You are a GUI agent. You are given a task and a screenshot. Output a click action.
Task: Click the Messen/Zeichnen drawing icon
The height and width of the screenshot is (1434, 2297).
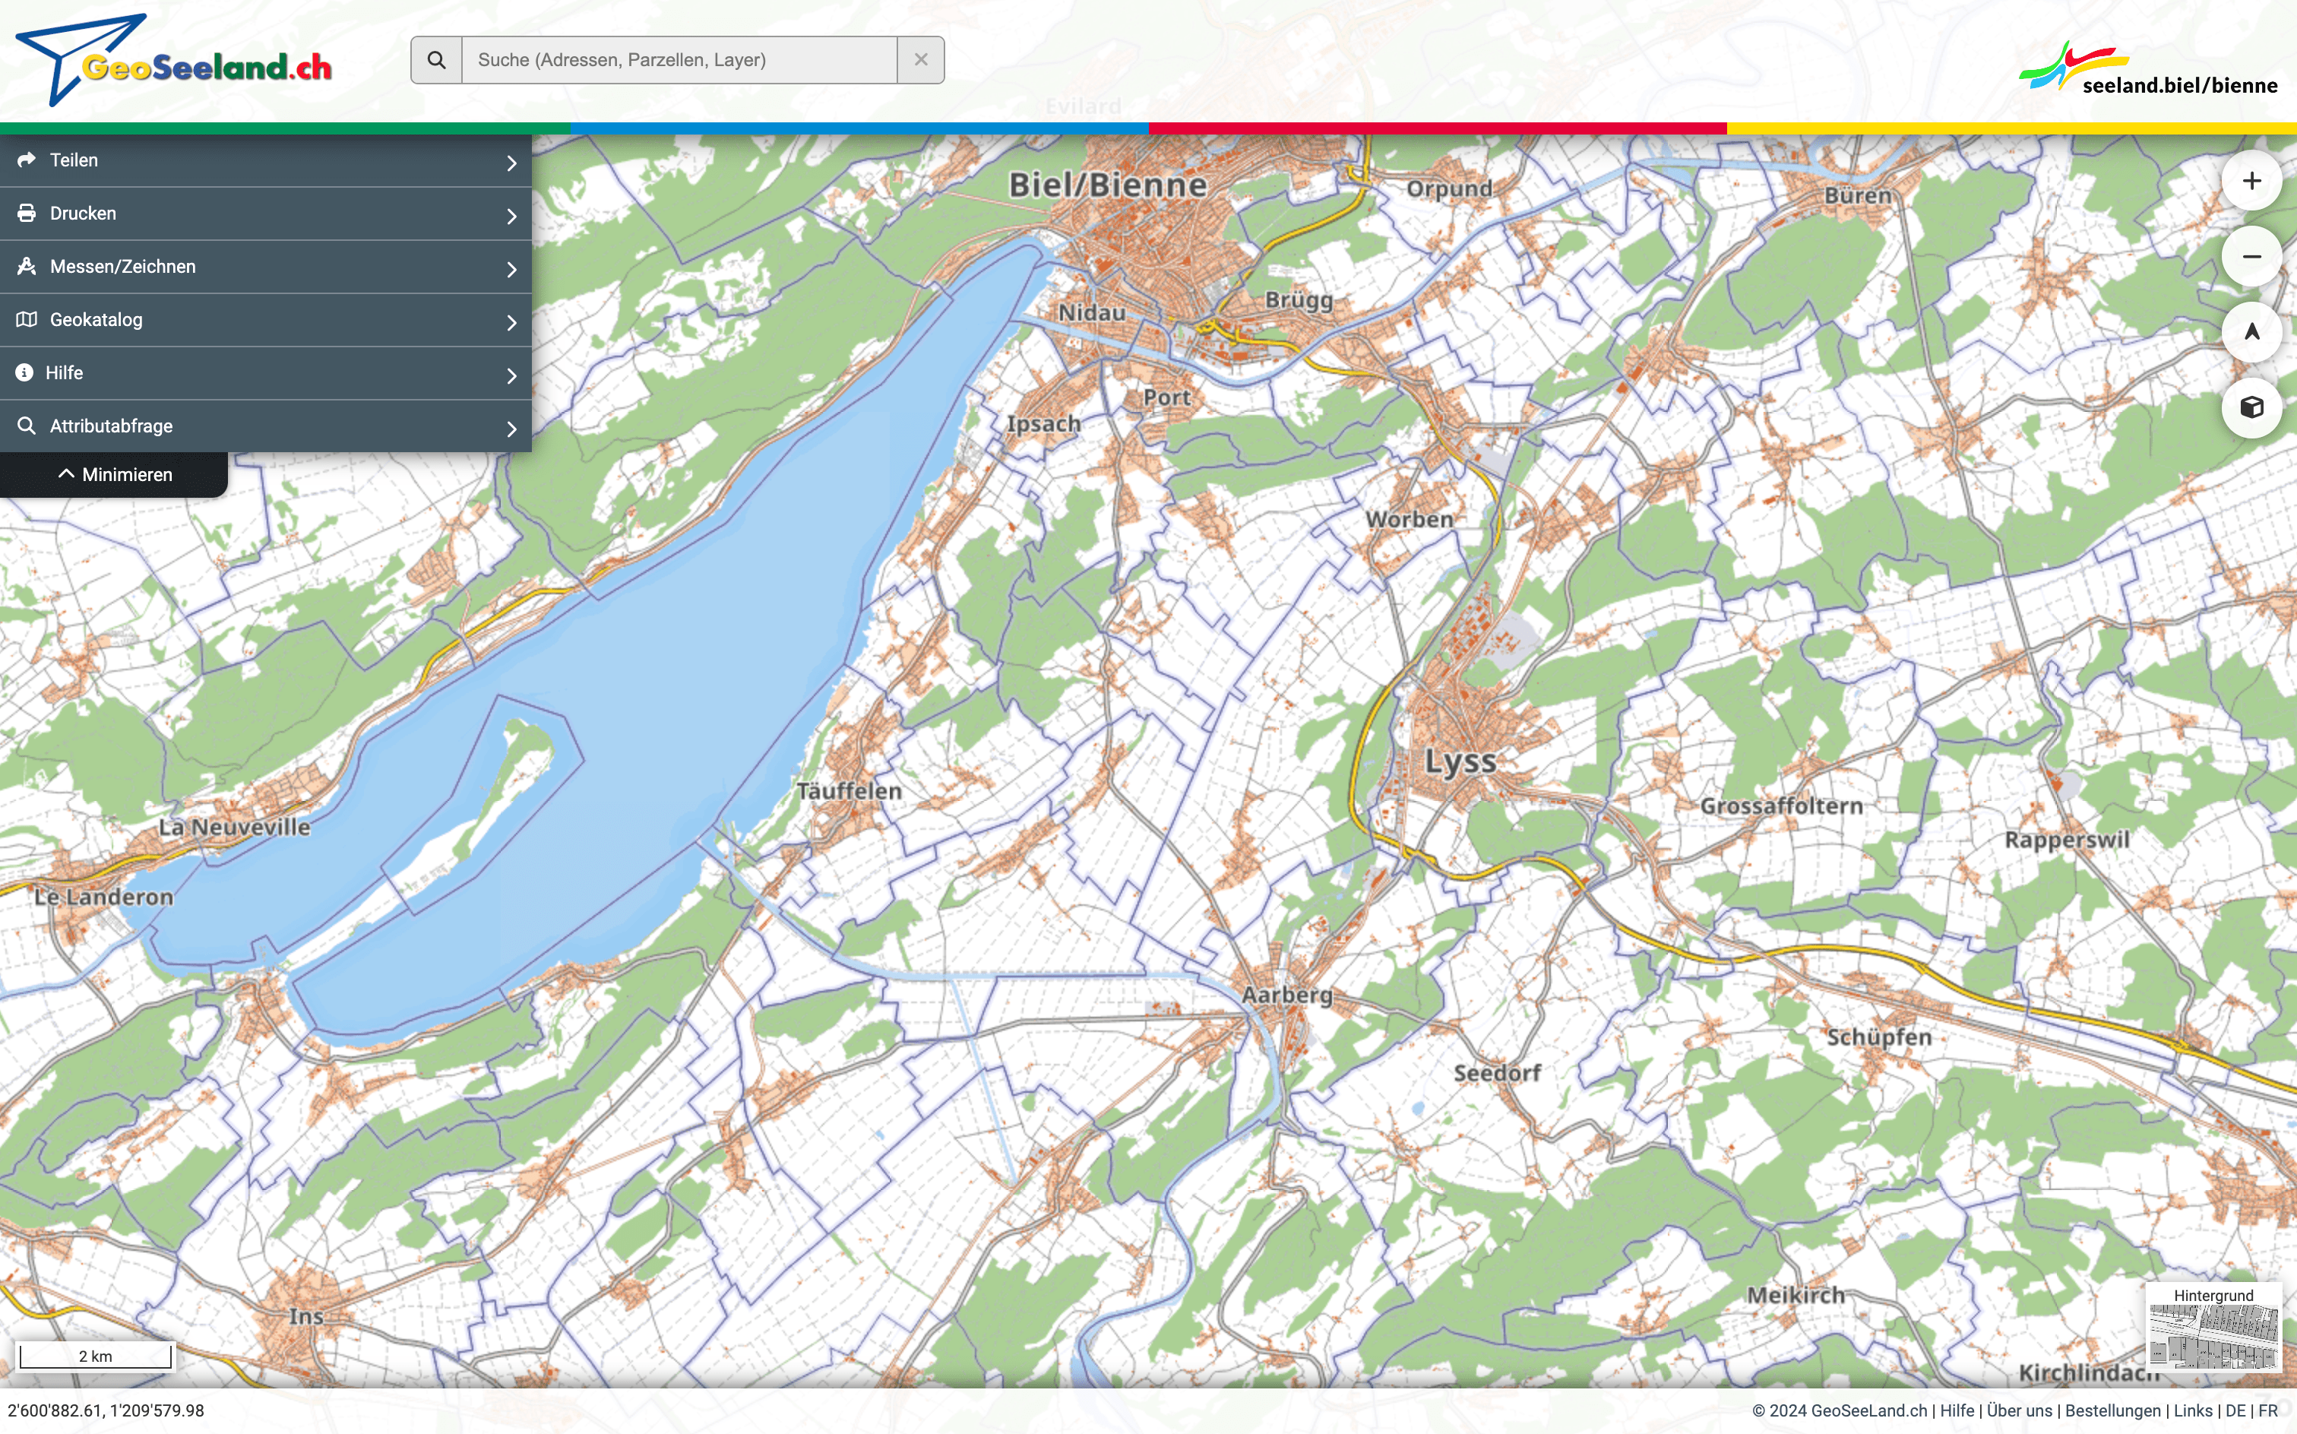point(27,267)
